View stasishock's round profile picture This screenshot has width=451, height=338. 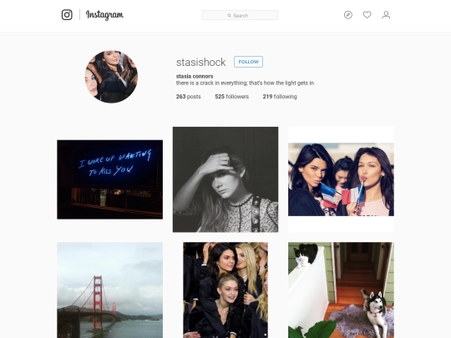(x=111, y=77)
